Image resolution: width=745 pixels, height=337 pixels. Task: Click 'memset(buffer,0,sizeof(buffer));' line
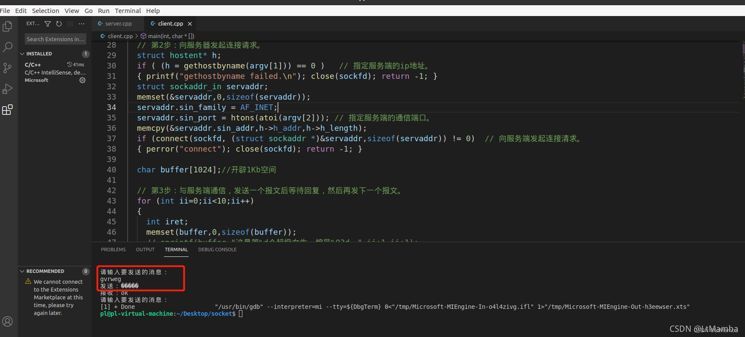tap(221, 232)
